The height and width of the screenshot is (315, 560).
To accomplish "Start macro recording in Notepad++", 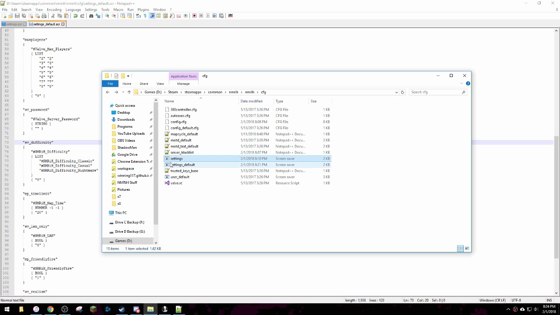I will tap(195, 16).
